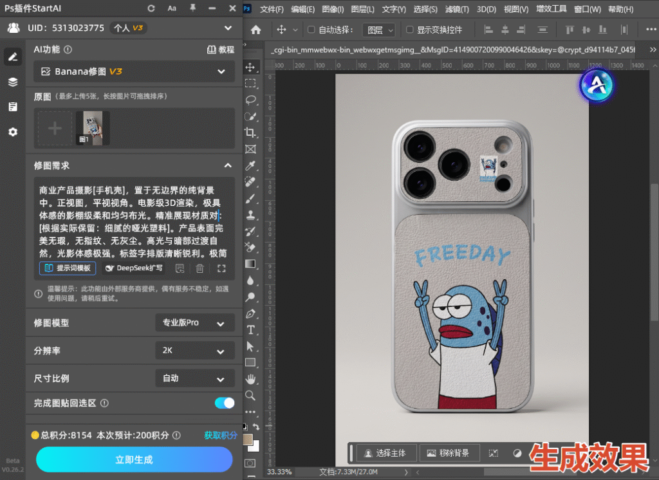Select the Gradient tool
This screenshot has width=659, height=480.
coord(250,264)
